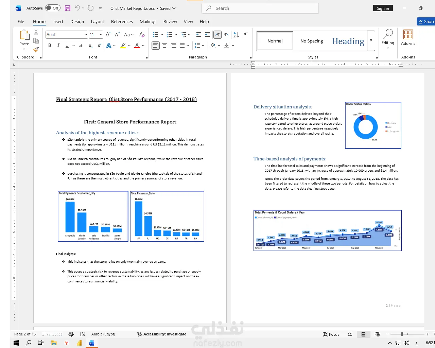Switch to the Design tab

[77, 21]
